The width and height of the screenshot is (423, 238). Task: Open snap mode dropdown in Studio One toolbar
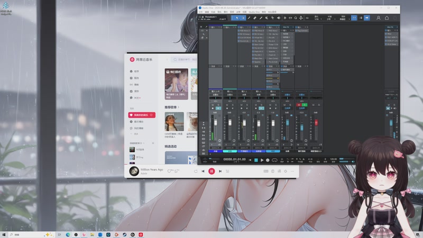pyautogui.click(x=349, y=20)
